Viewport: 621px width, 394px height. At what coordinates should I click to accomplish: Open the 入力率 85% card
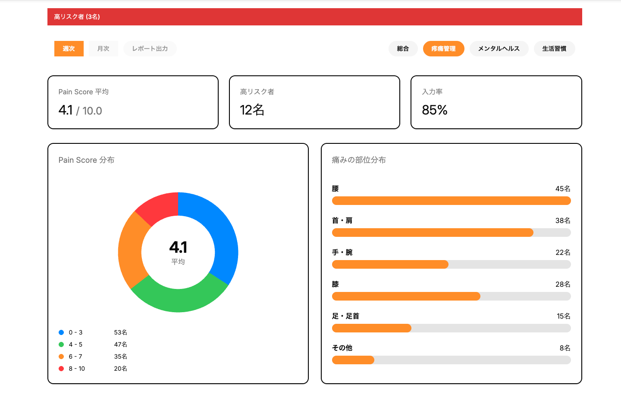coord(496,102)
